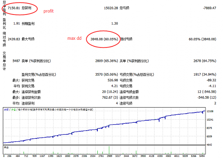The width and height of the screenshot is (223, 159).
Task: Click the chart's y-axis label 8375
Action: pos(209,128)
